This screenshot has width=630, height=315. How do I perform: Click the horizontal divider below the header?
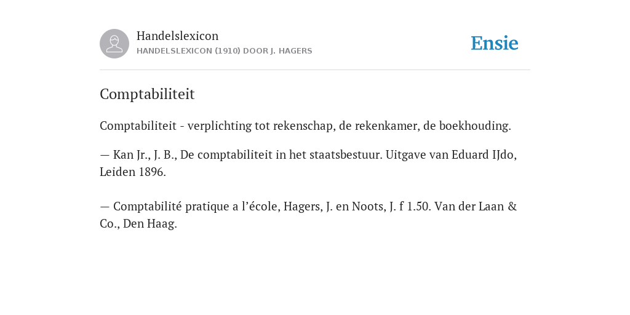point(315,70)
